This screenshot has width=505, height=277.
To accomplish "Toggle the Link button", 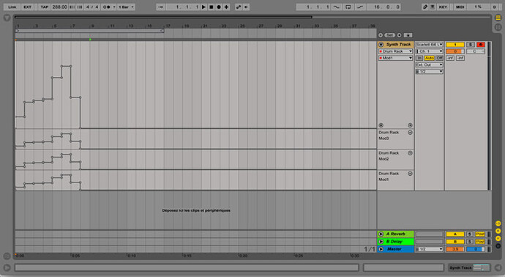I will (12, 7).
